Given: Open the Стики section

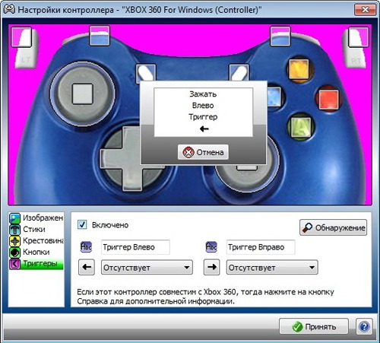Looking at the screenshot, I should click(x=36, y=230).
